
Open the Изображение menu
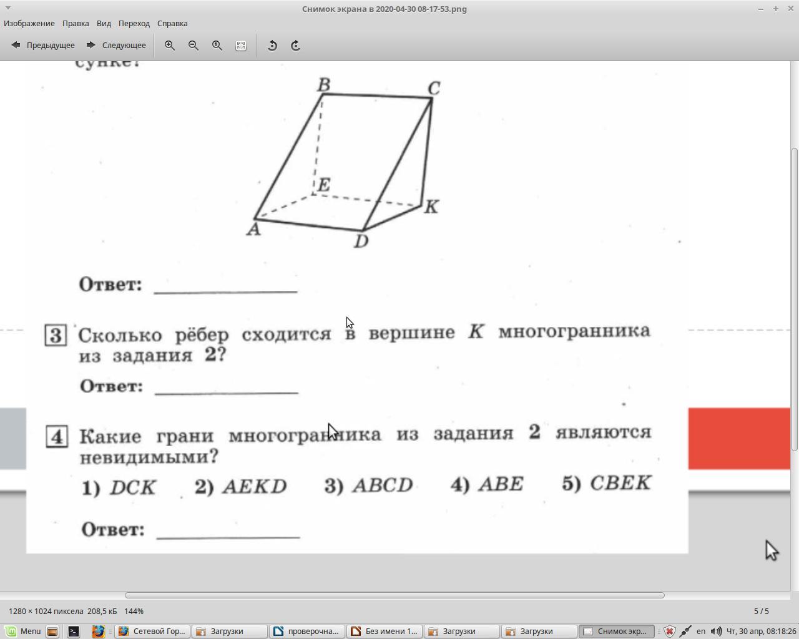[29, 23]
